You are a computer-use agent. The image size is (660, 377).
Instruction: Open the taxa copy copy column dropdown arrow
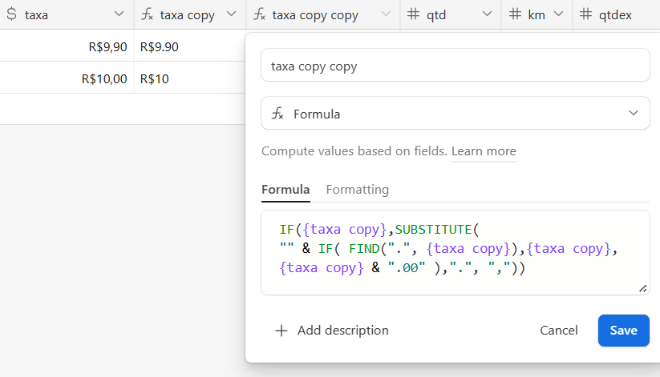coord(386,14)
